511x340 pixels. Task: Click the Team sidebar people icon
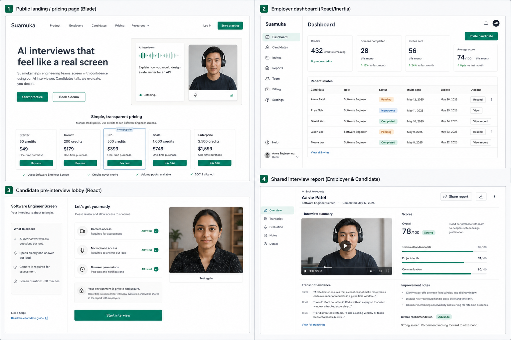267,79
